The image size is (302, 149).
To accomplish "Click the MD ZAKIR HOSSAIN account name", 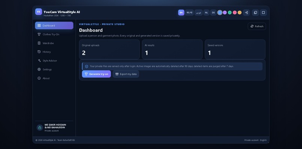I will [x=55, y=126].
